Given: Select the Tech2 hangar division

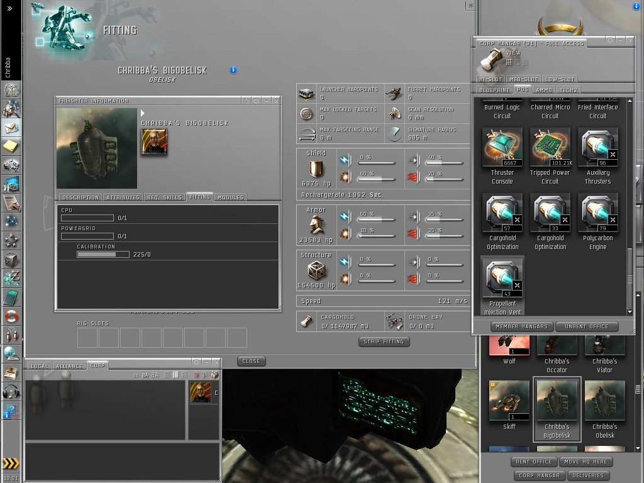Looking at the screenshot, I should [569, 90].
